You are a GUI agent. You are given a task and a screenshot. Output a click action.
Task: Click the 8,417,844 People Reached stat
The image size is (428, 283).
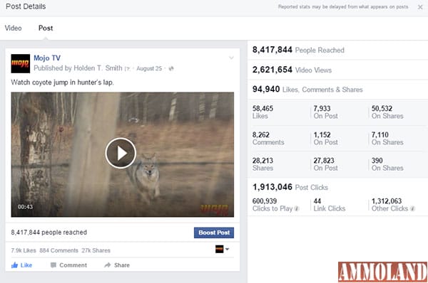(x=298, y=50)
